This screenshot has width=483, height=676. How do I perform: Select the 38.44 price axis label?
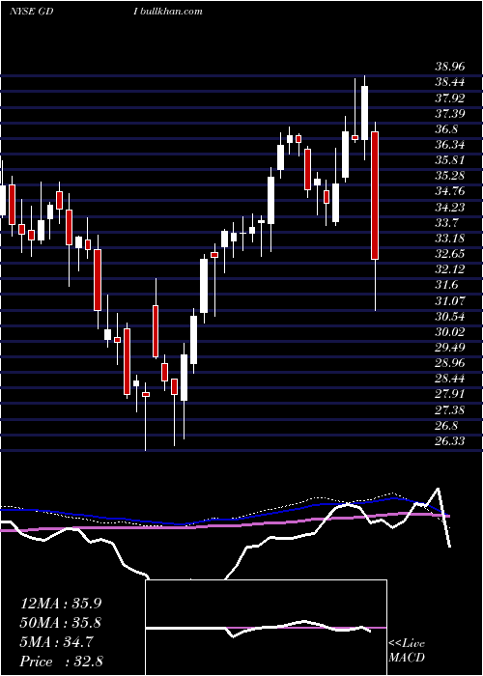[450, 82]
